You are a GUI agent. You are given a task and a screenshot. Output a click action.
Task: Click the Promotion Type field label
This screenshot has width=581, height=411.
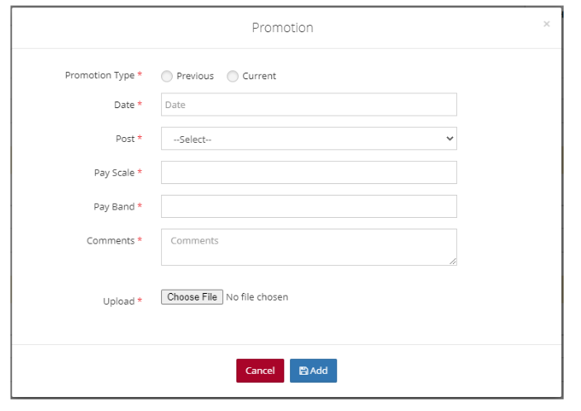click(x=99, y=75)
